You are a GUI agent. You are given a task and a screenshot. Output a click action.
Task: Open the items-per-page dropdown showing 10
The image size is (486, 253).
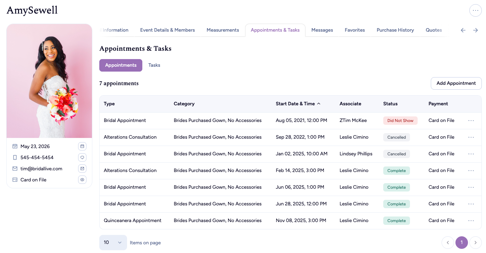(x=113, y=242)
